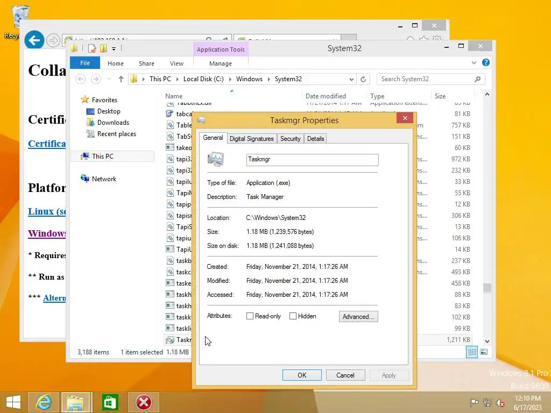Open the Security tab
The height and width of the screenshot is (413, 551).
point(290,139)
